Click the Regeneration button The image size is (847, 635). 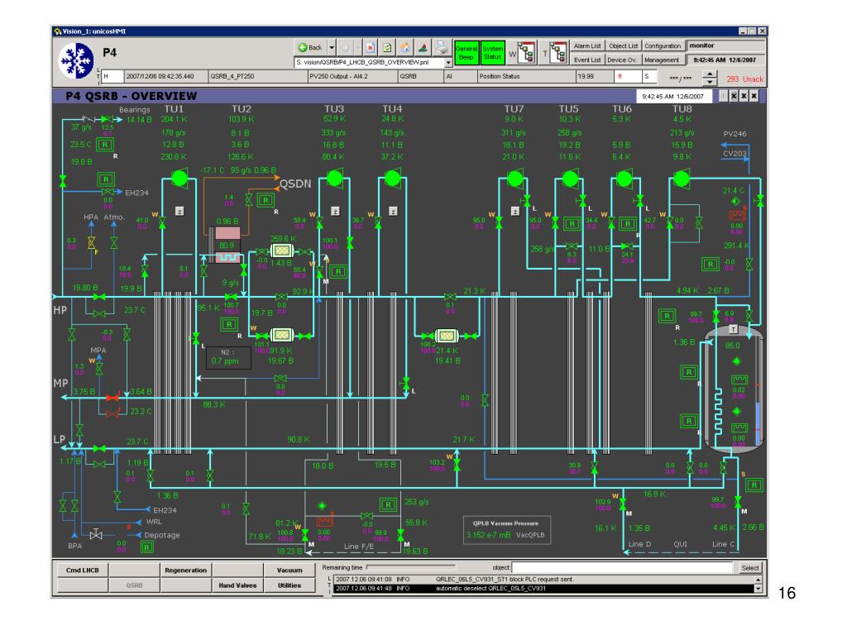tap(186, 571)
